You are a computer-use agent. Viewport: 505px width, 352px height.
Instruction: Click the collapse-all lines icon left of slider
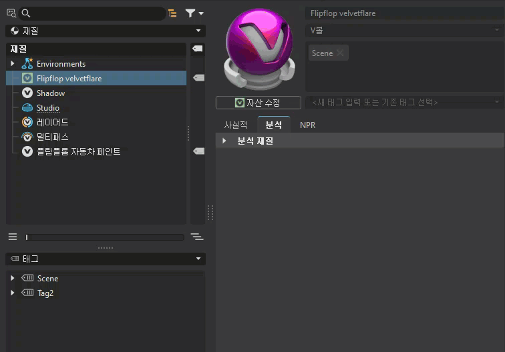[x=13, y=237]
